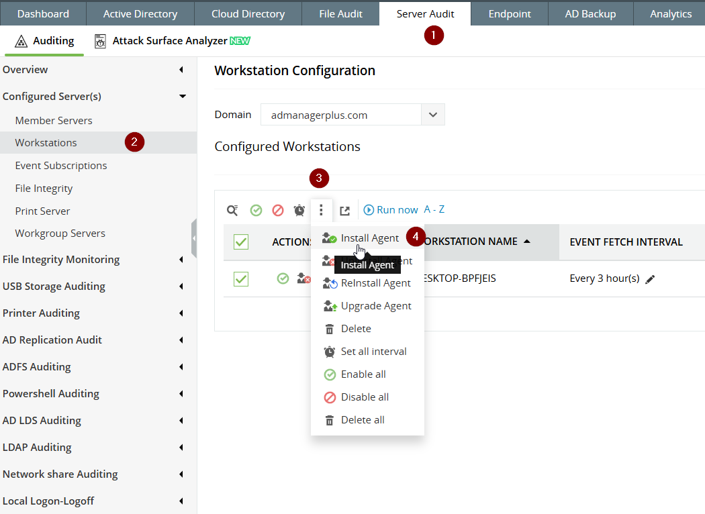
Task: Click the export icon in toolbar
Action: point(344,211)
